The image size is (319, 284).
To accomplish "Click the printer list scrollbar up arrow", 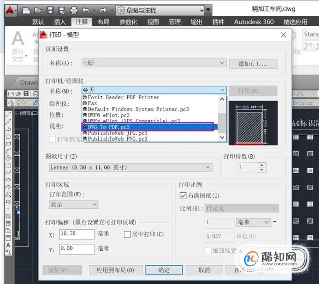I will coord(222,99).
